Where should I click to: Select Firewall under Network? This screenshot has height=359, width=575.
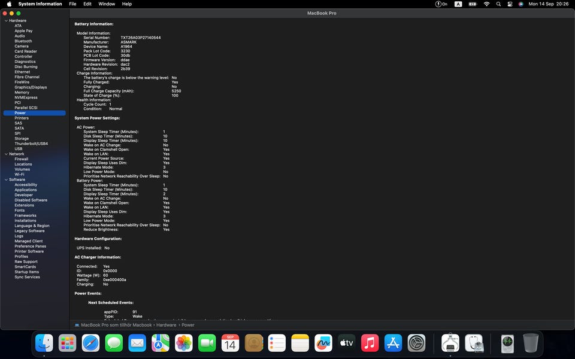[x=22, y=159]
